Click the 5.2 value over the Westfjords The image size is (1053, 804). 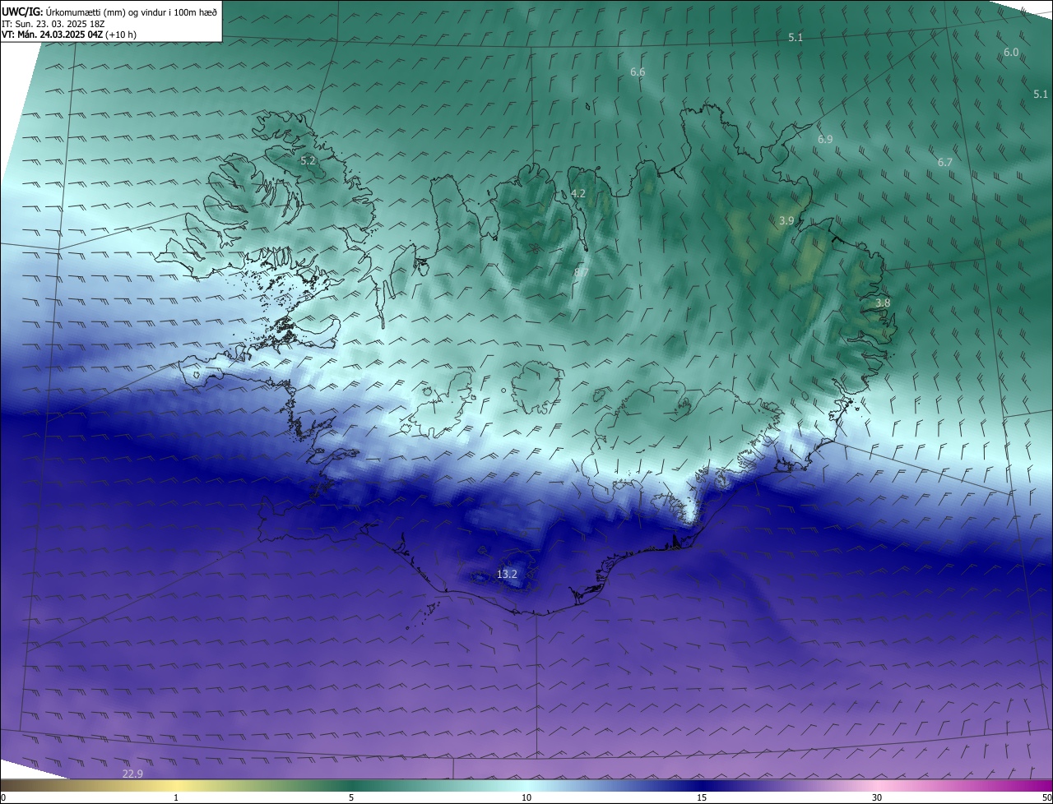coord(308,161)
